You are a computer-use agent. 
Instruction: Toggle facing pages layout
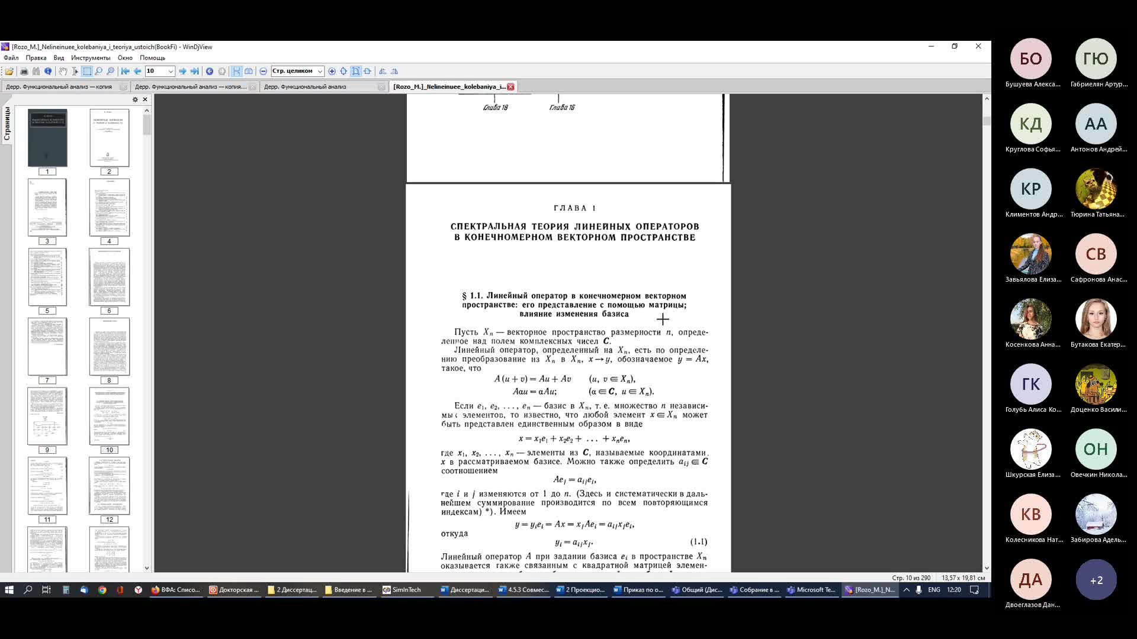click(249, 71)
